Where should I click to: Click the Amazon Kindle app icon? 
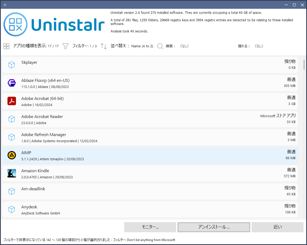tap(11, 173)
